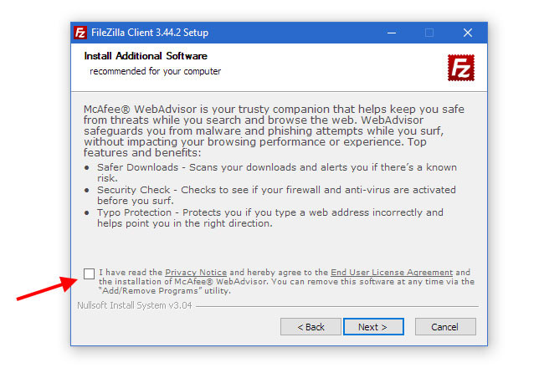
Task: Click the red FileZilla logo in the header
Action: 460,67
